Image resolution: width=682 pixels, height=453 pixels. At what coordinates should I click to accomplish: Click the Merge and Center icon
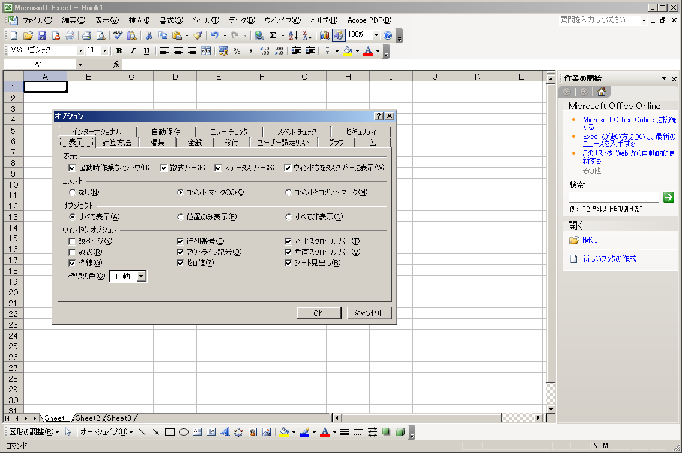tap(206, 51)
